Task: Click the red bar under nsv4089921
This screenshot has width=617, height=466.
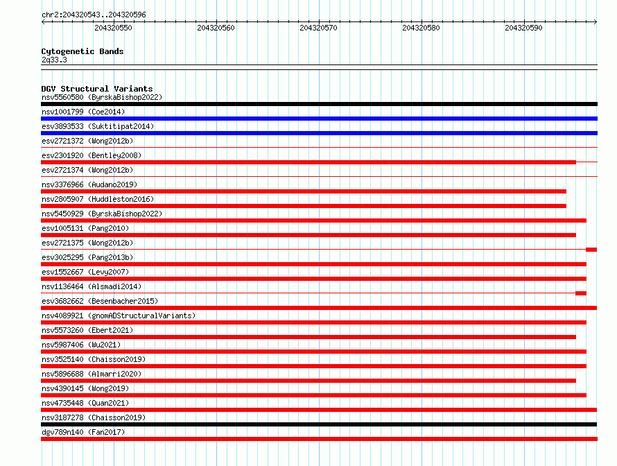Action: tap(313, 322)
